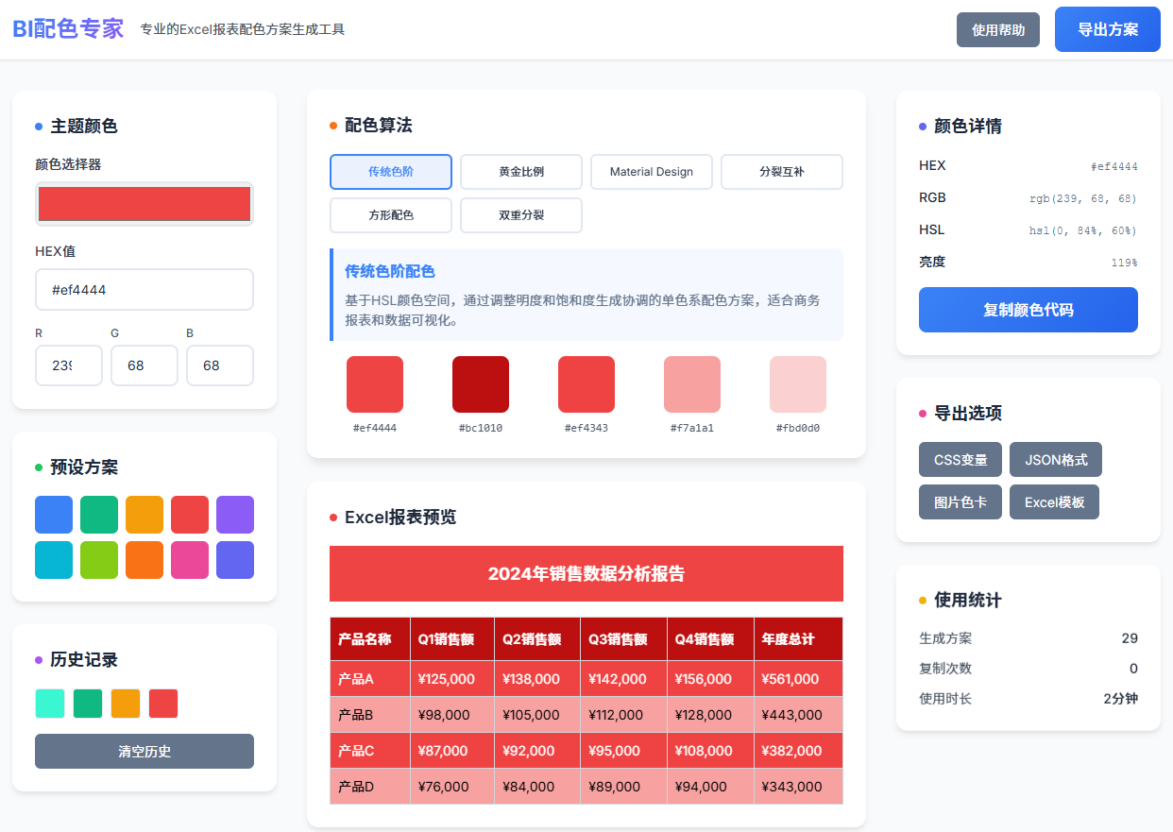Pick the 双重分裂 algorithm
The width and height of the screenshot is (1173, 832).
click(520, 215)
